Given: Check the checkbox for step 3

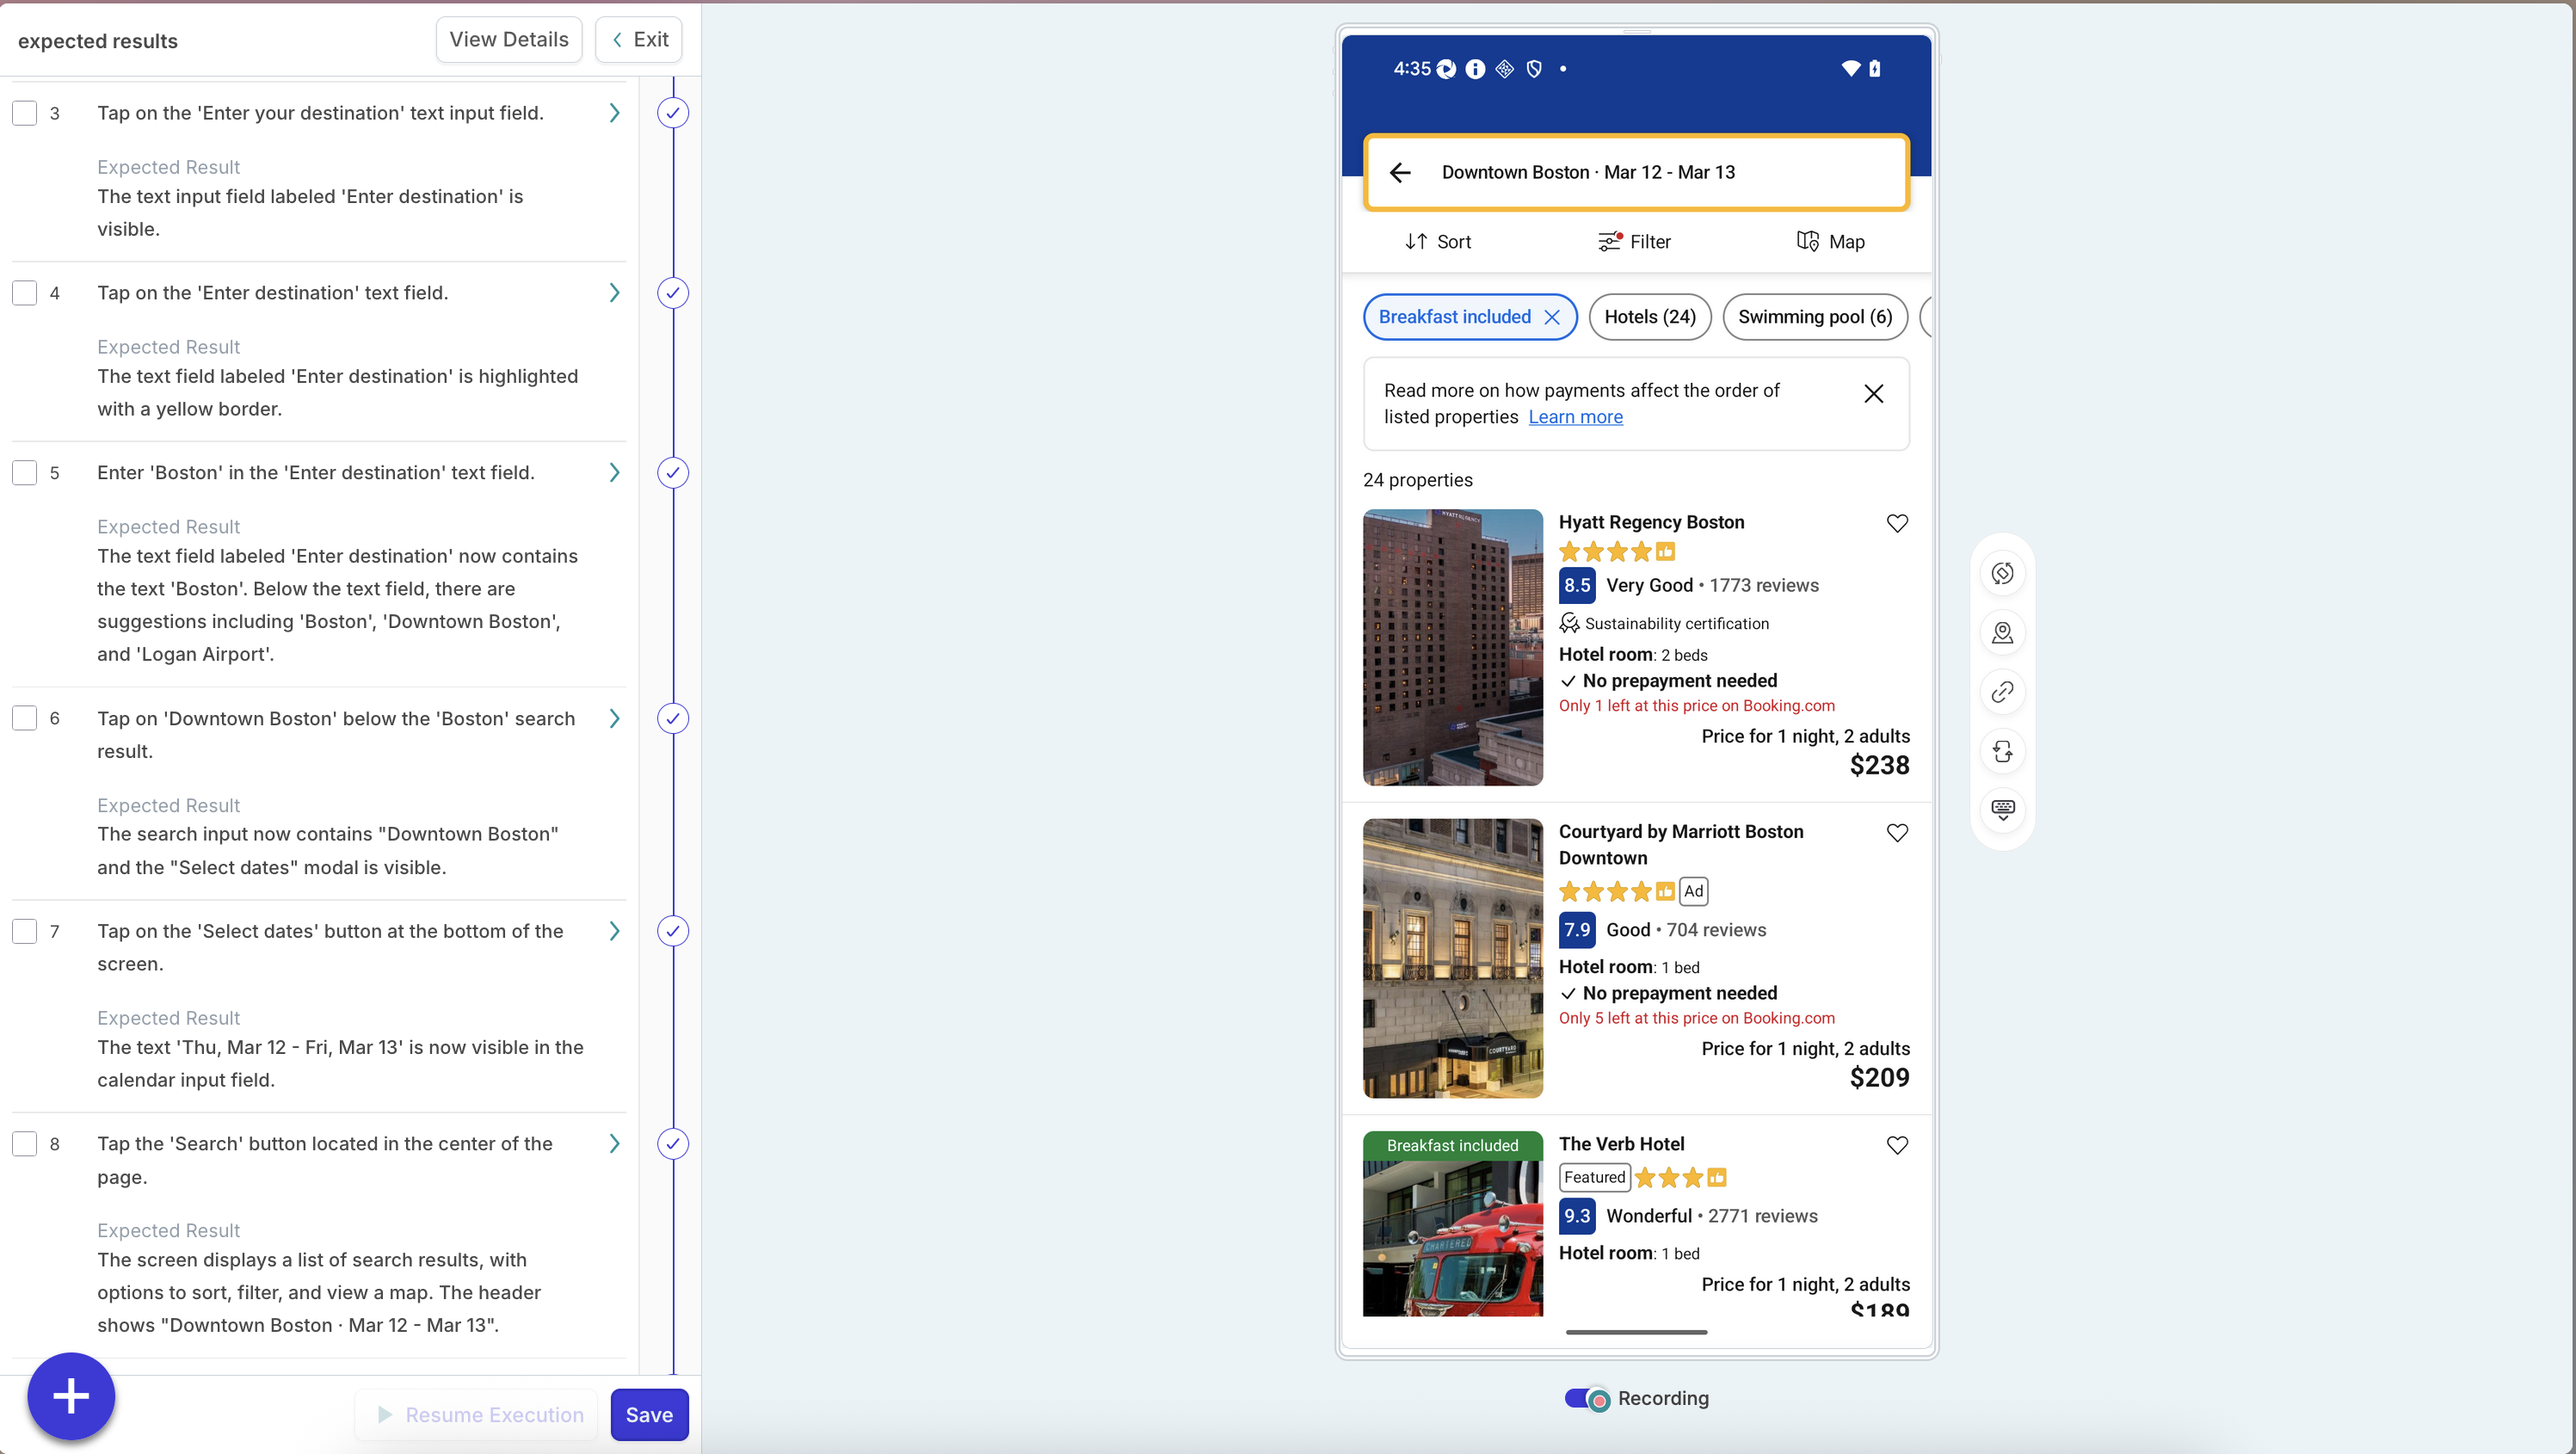Looking at the screenshot, I should coord(25,113).
